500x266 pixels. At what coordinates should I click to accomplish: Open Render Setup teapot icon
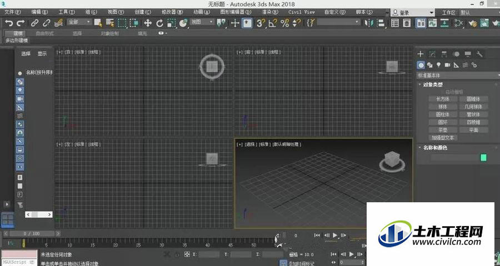click(x=473, y=23)
